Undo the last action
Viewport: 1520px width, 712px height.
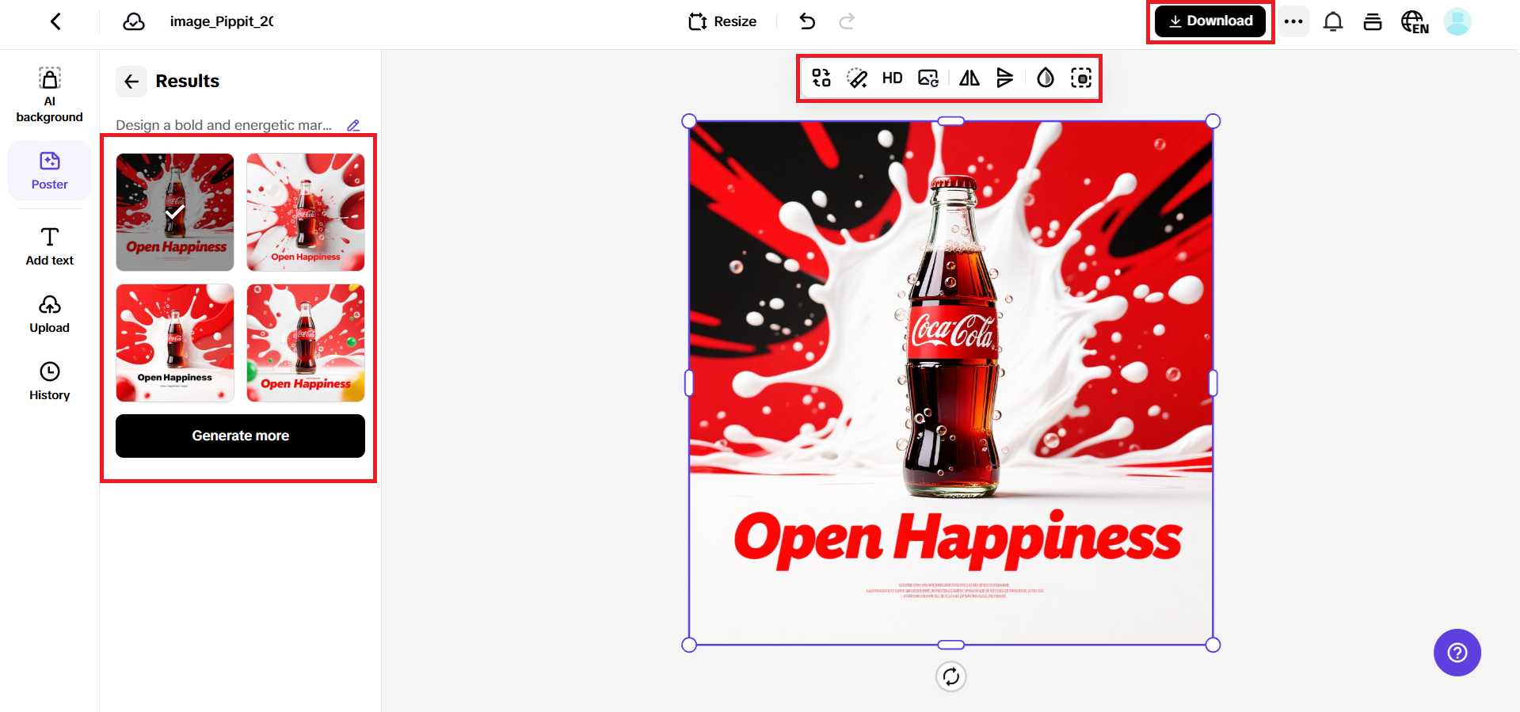coord(807,21)
